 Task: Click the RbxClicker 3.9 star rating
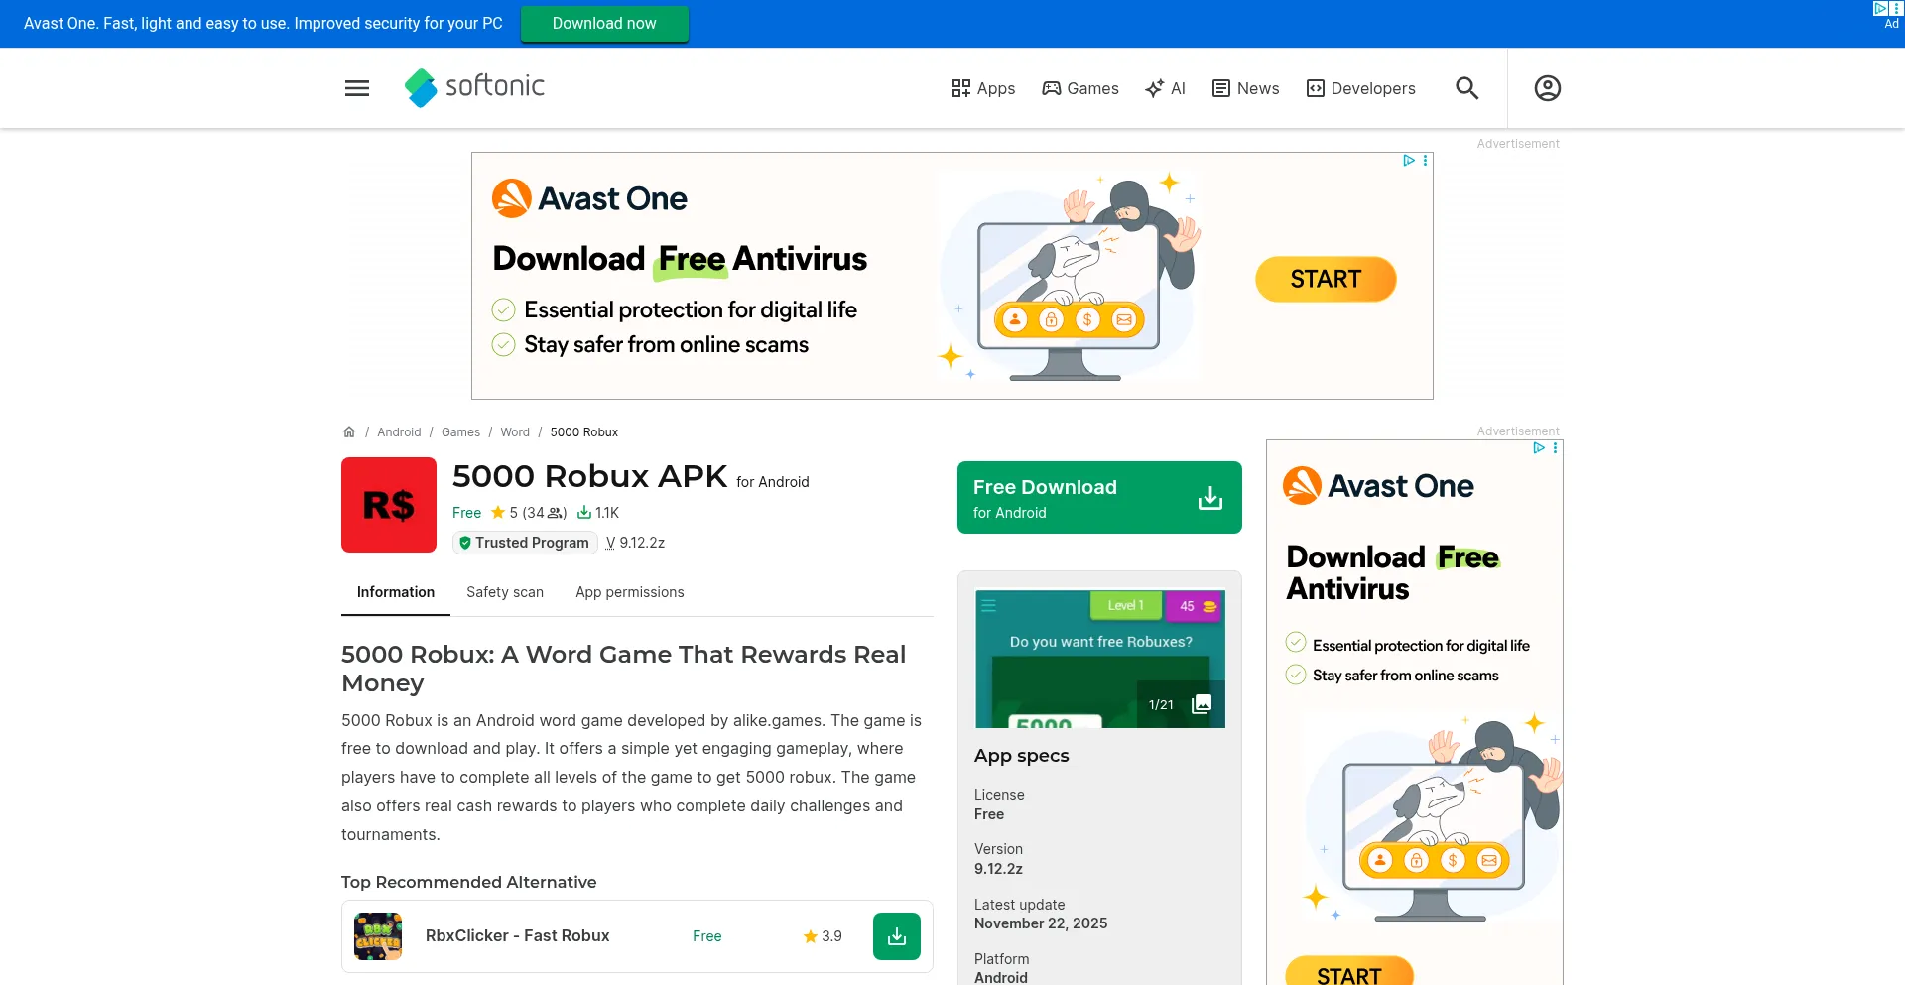coord(823,936)
